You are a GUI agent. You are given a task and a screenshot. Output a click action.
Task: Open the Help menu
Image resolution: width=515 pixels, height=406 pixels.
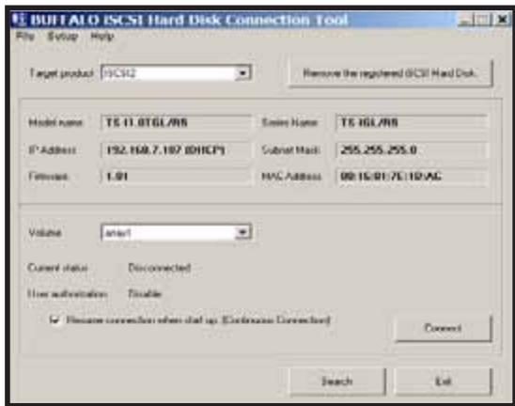click(x=102, y=36)
